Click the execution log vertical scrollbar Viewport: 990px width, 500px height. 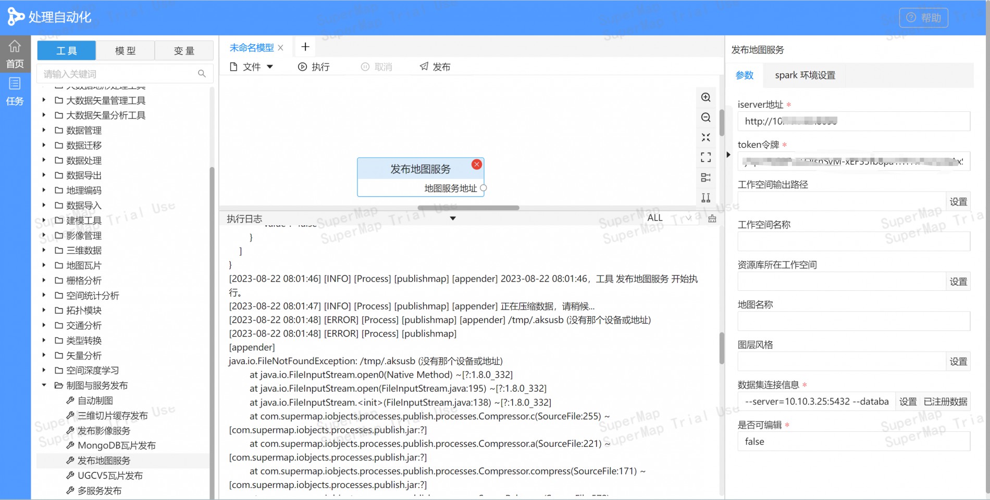point(722,348)
